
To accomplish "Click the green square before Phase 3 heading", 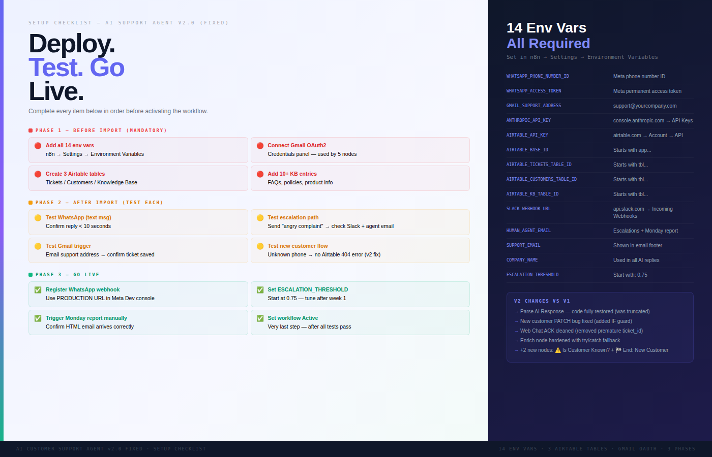I will click(31, 275).
